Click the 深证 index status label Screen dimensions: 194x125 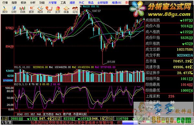(x=57, y=119)
